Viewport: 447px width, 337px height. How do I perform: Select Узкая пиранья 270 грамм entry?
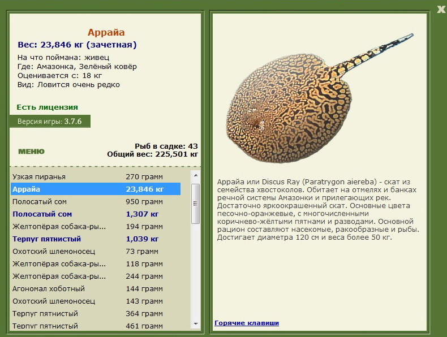click(96, 176)
